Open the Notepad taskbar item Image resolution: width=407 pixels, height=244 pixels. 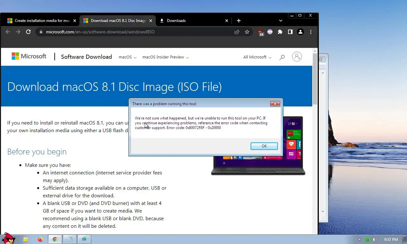70,239
